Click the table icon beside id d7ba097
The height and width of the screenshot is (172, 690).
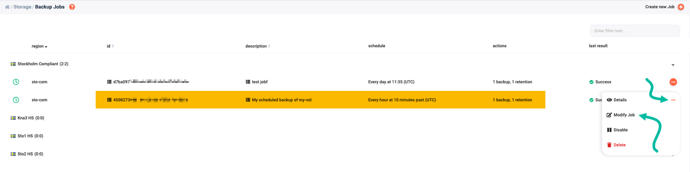pyautogui.click(x=109, y=82)
